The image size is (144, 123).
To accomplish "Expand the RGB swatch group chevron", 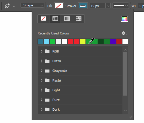I will click(41, 51).
